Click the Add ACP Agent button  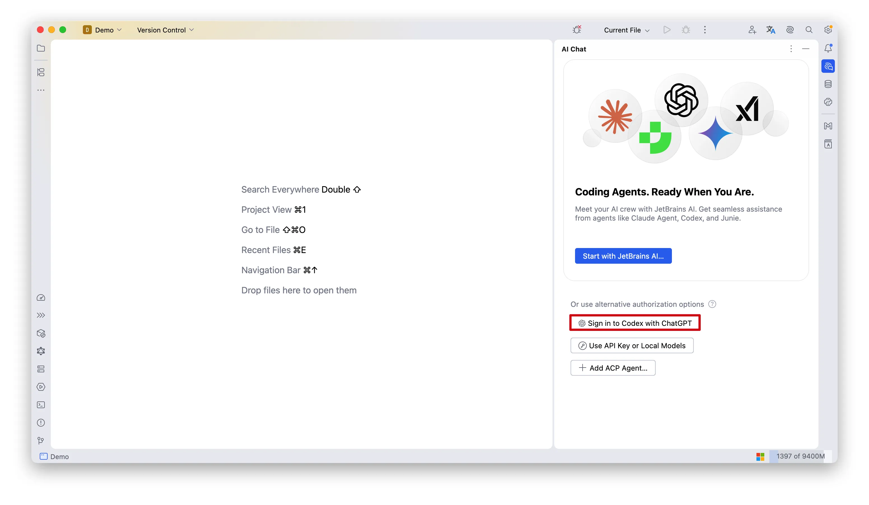613,368
